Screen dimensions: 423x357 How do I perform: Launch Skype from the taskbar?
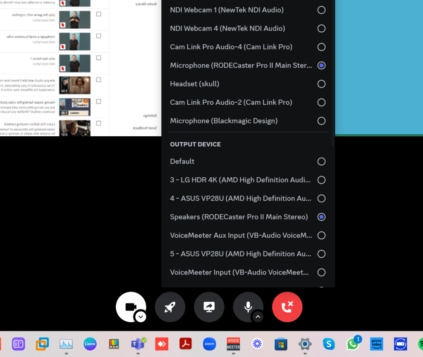pyautogui.click(x=329, y=344)
